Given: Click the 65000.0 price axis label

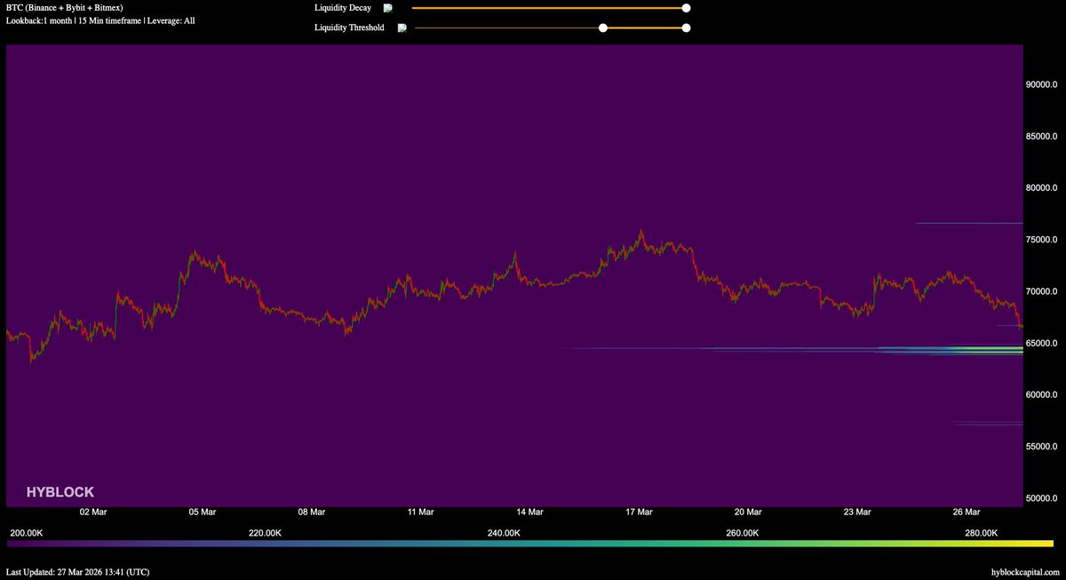Looking at the screenshot, I should tap(1042, 343).
